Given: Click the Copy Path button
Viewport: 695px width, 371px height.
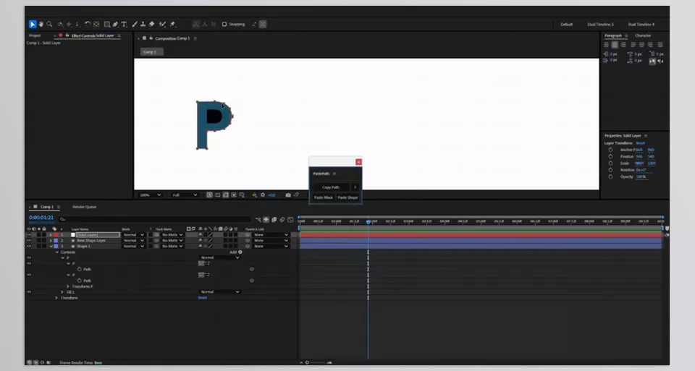Looking at the screenshot, I should (331, 187).
